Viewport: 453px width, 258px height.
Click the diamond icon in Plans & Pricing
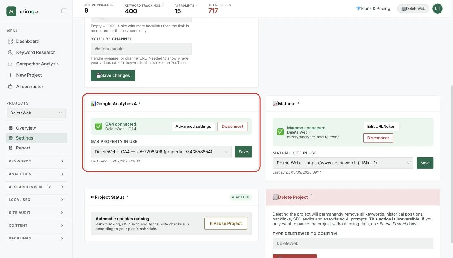(358, 8)
